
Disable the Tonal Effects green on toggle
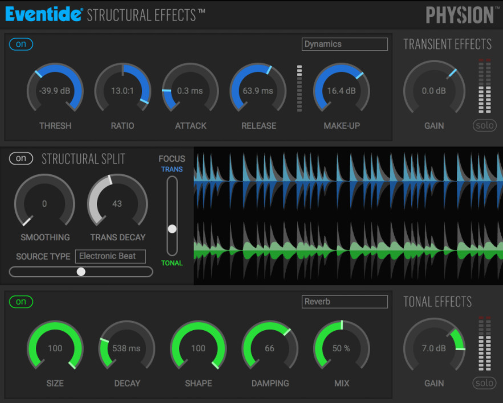tap(21, 302)
